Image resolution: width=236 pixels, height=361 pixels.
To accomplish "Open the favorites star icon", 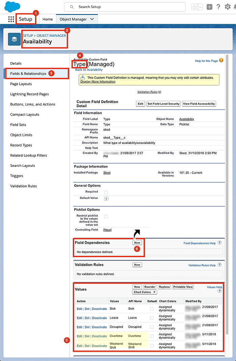I will [x=194, y=7].
